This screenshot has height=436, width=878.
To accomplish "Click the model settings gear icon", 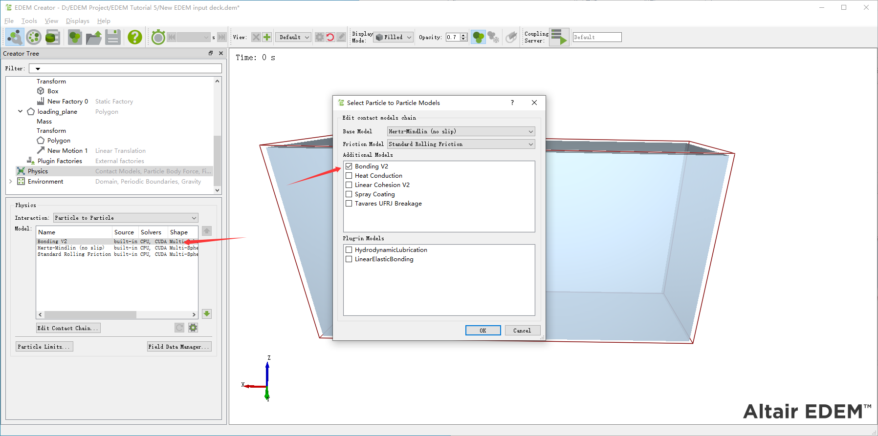I will [x=193, y=328].
